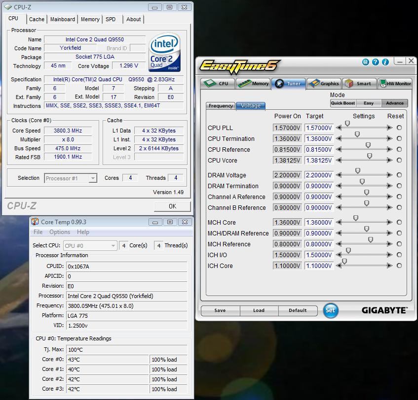
Task: Increase MCH/DRAM Reference with right arrow
Action: (390, 233)
